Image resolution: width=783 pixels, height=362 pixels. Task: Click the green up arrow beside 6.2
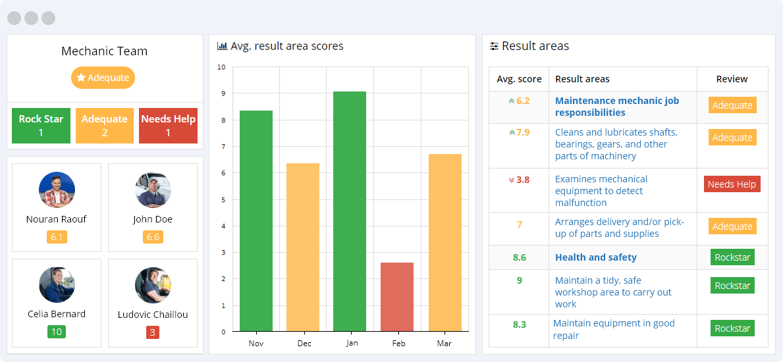(511, 101)
